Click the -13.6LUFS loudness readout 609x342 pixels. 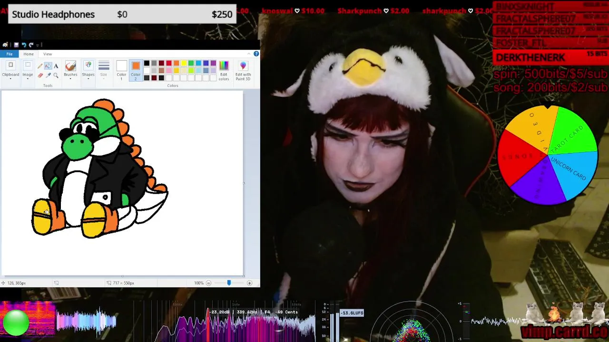(352, 313)
